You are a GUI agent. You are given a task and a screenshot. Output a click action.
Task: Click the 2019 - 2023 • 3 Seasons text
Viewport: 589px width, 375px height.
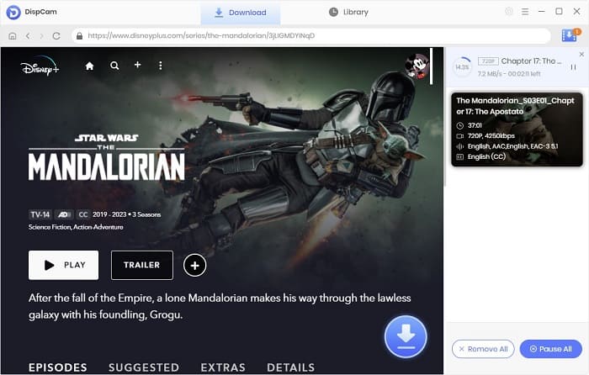click(x=126, y=214)
